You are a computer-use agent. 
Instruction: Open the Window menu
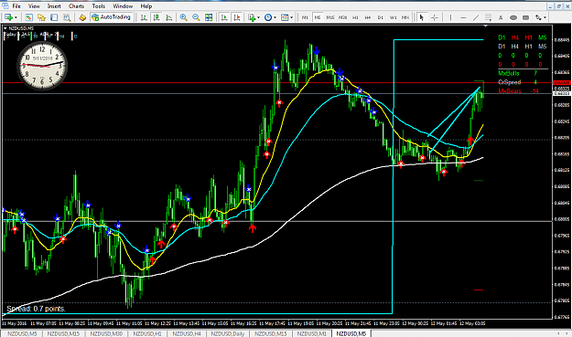point(123,6)
